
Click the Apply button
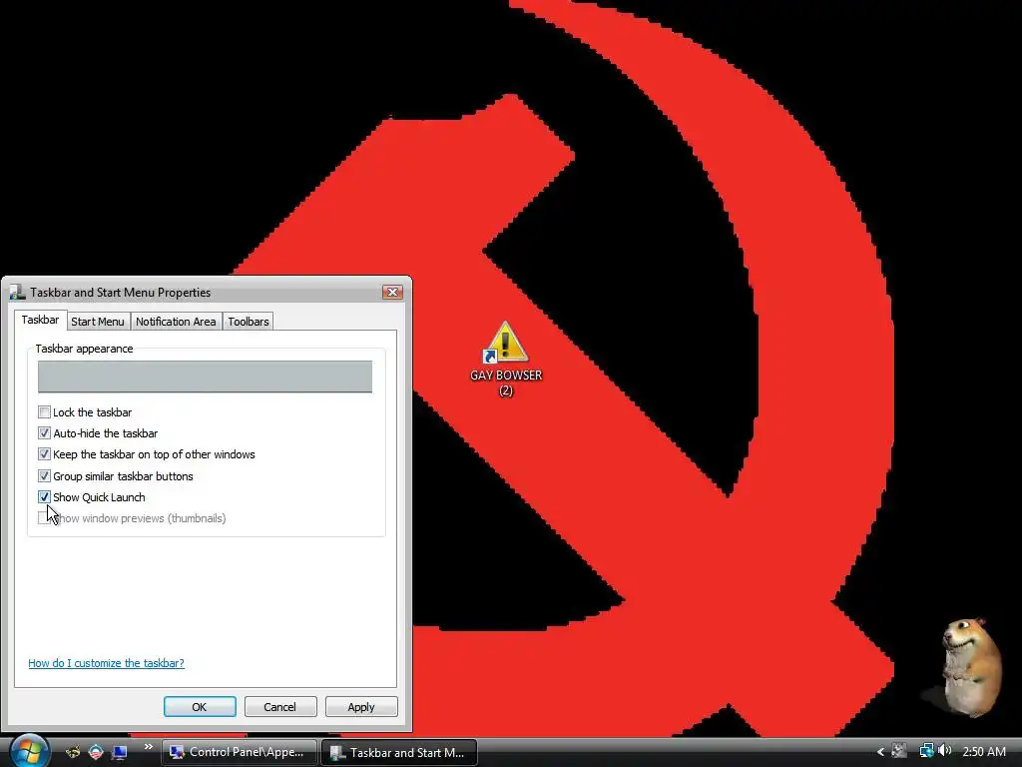tap(361, 707)
